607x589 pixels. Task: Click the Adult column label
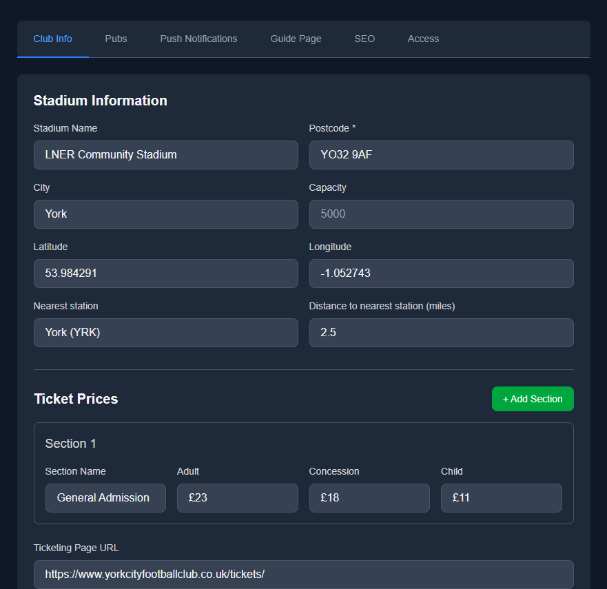pos(188,471)
